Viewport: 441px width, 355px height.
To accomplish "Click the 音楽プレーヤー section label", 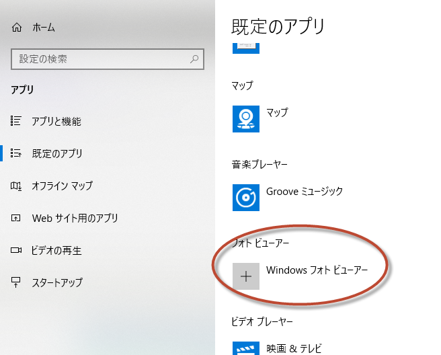I will [259, 164].
